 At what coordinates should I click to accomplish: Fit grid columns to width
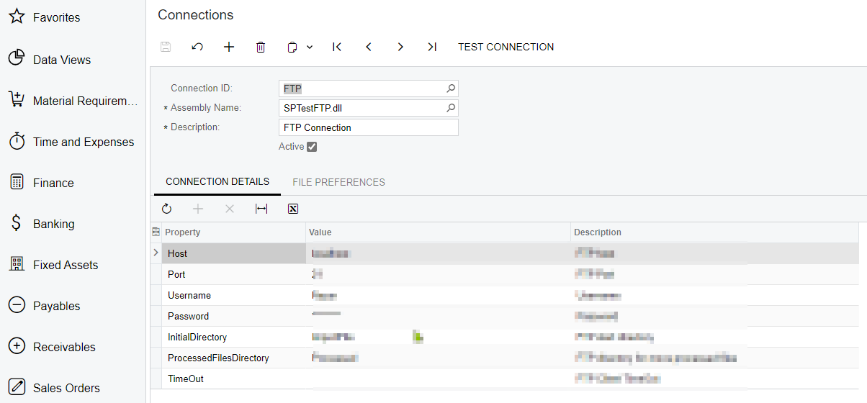coord(261,209)
